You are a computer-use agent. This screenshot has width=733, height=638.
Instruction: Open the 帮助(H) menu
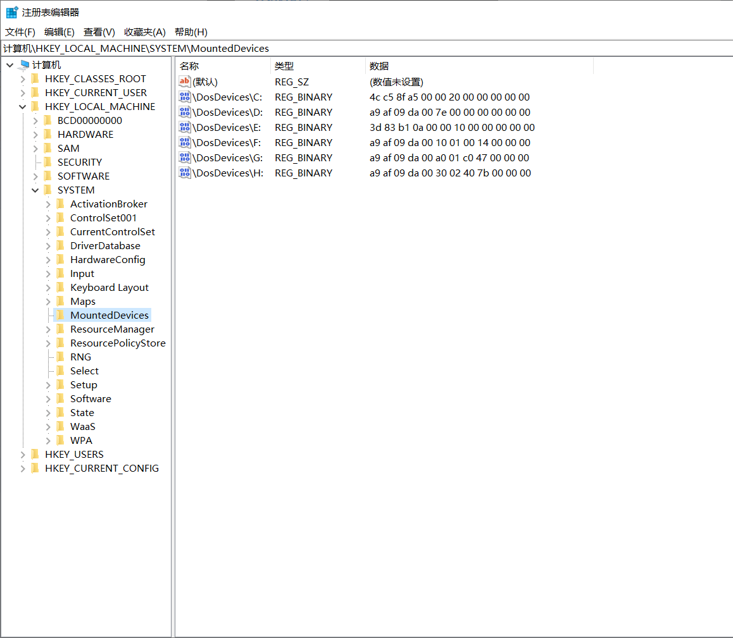(191, 32)
